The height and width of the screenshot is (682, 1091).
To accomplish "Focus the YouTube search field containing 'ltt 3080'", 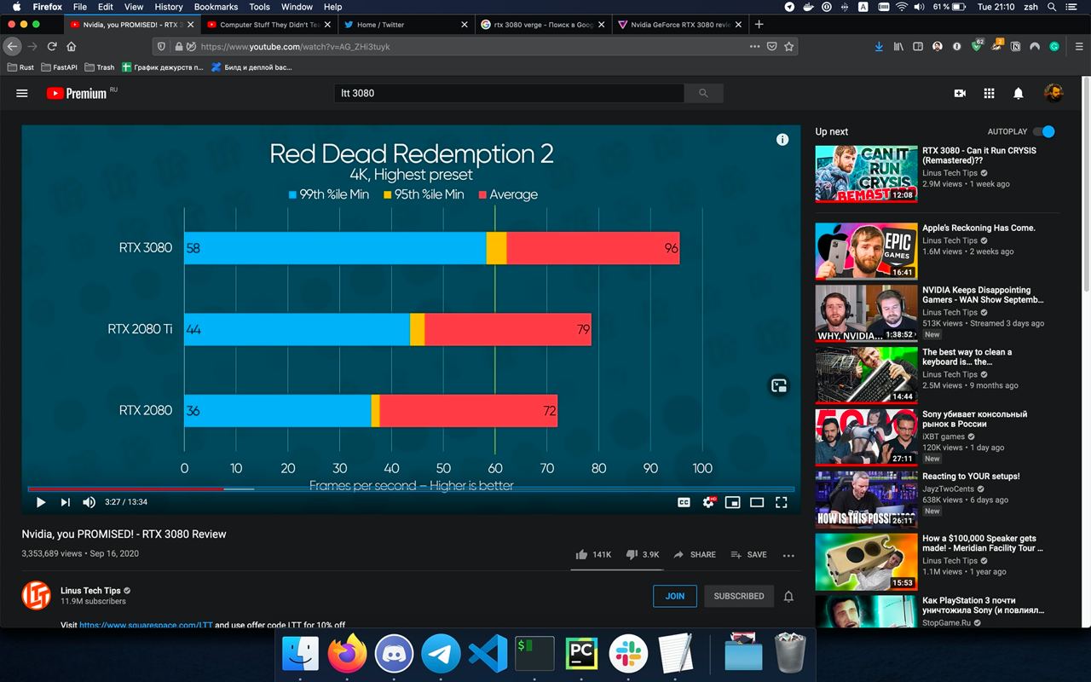I will tap(509, 93).
